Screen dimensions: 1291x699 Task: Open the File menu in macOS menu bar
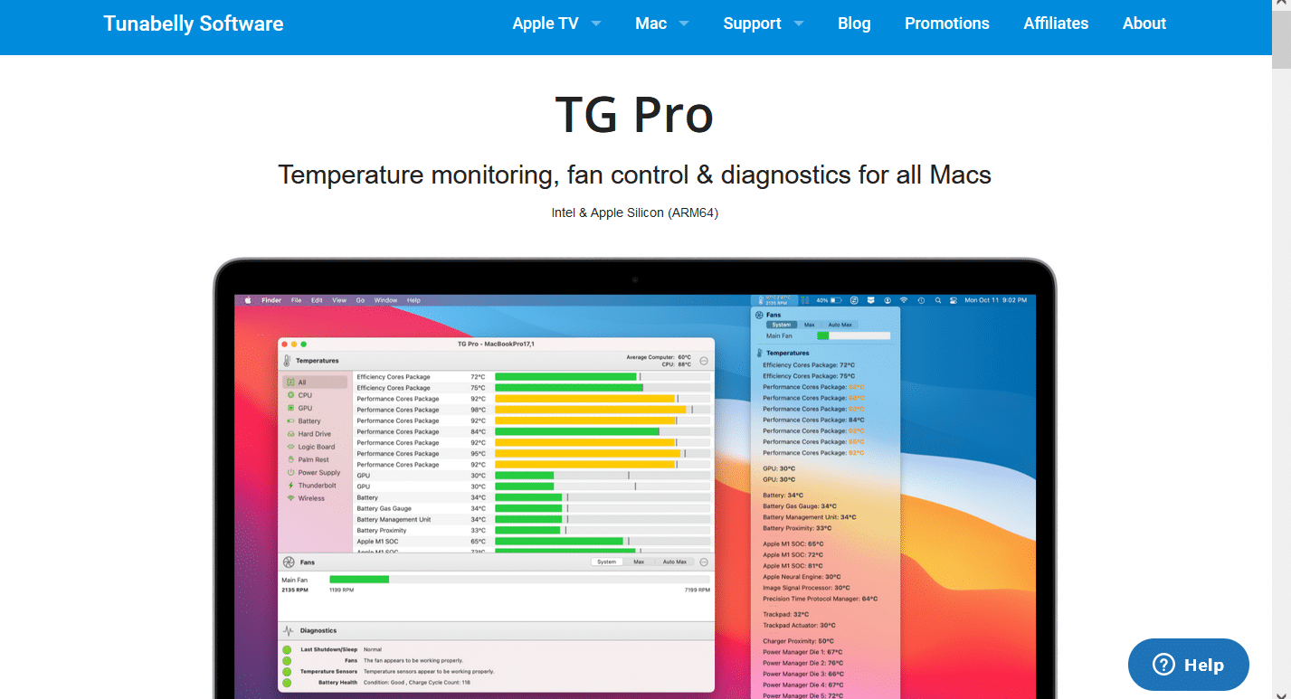296,300
